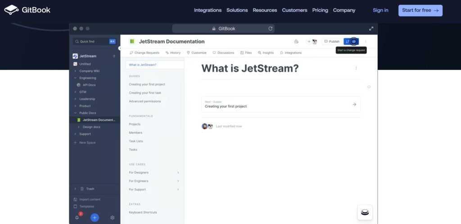Image resolution: width=461 pixels, height=224 pixels.
Task: Click the lock visibility icon in header
Action: coord(296,41)
